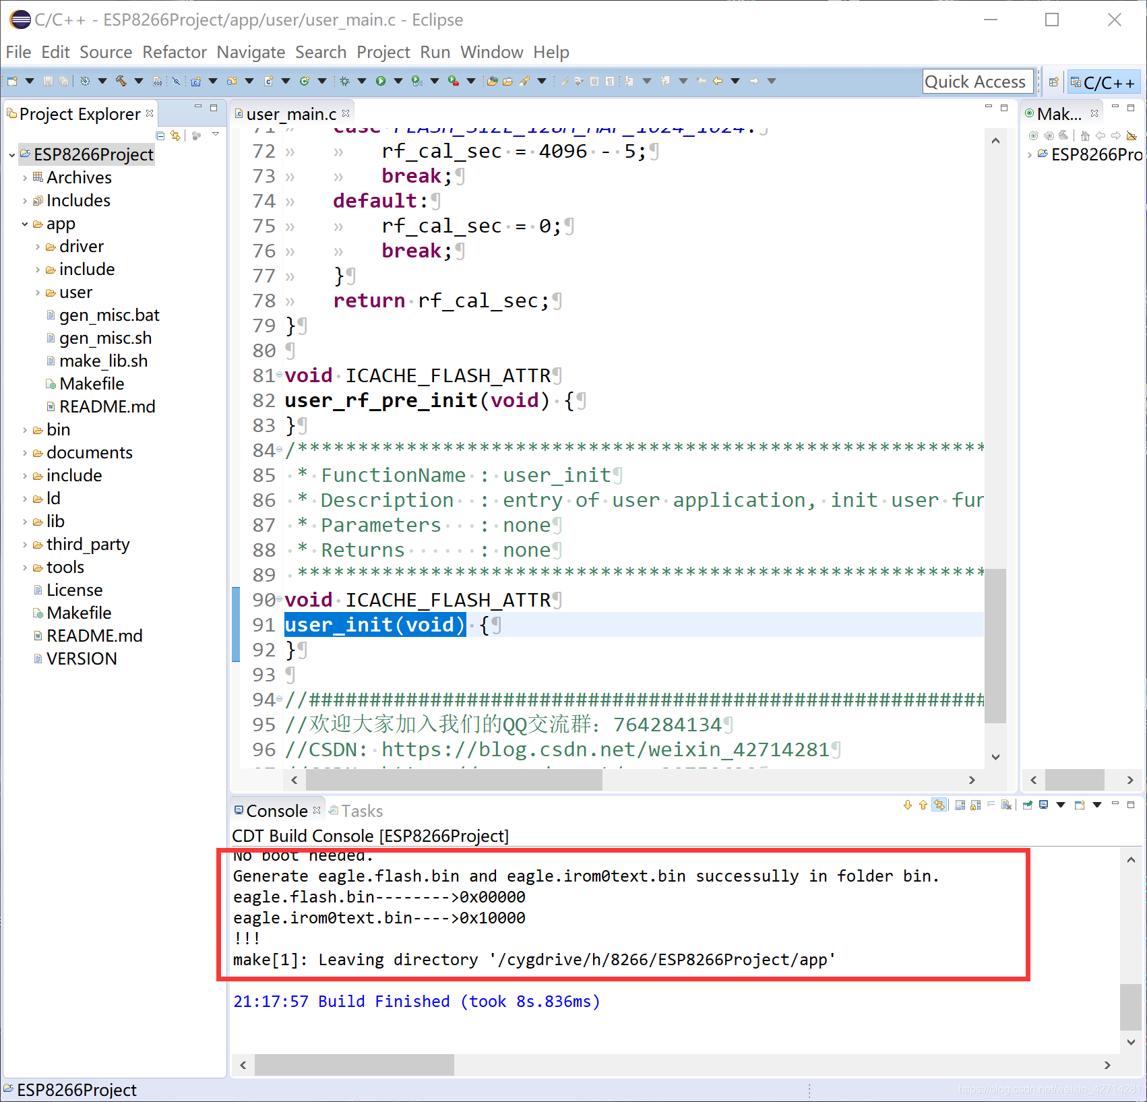This screenshot has width=1147, height=1102.
Task: Click Previous item up arrow in Console toolbar
Action: tap(923, 805)
